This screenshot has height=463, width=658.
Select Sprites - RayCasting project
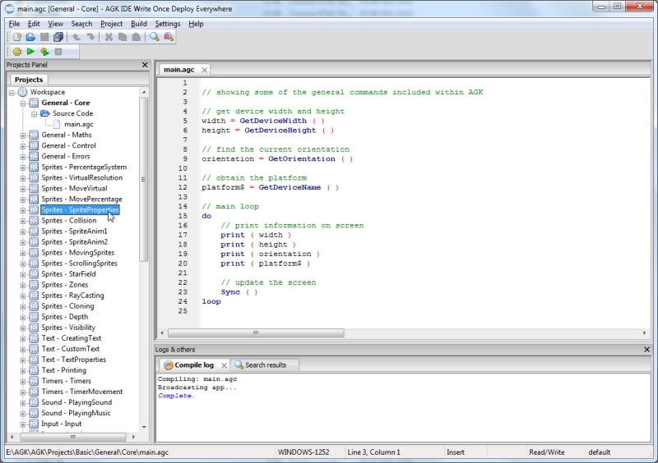click(72, 296)
